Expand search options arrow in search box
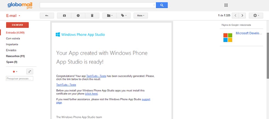This screenshot has width=269, height=119. 154,5
